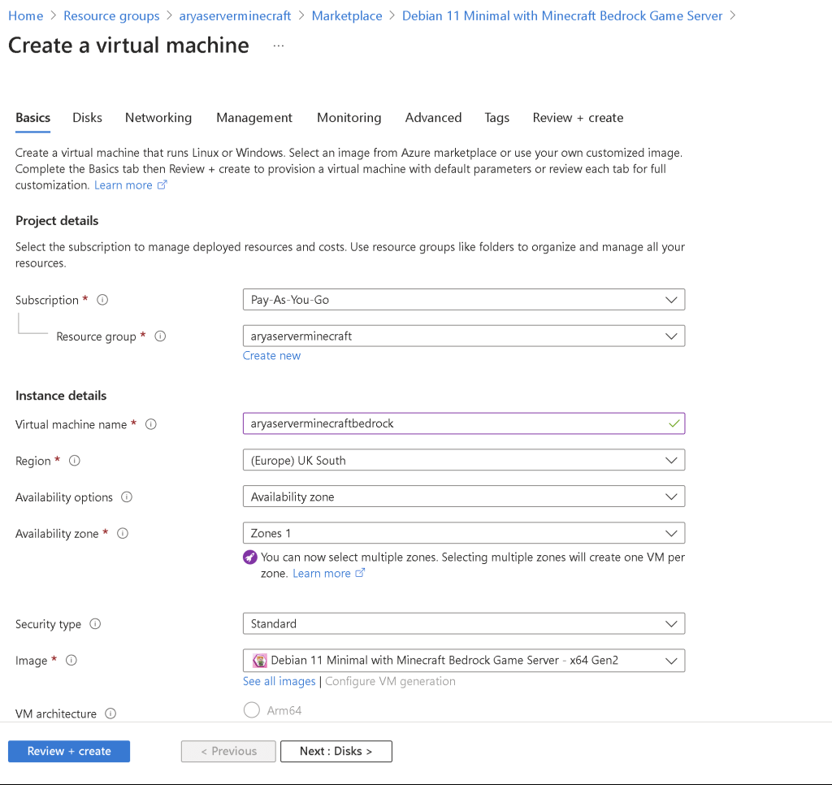Click into the Virtual machine name field
This screenshot has width=832, height=785.
point(464,423)
